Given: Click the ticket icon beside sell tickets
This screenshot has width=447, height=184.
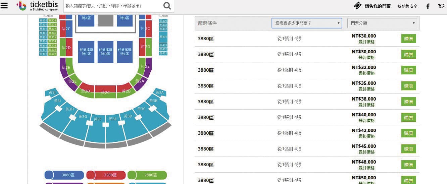Looking at the screenshot, I should tap(358, 6).
